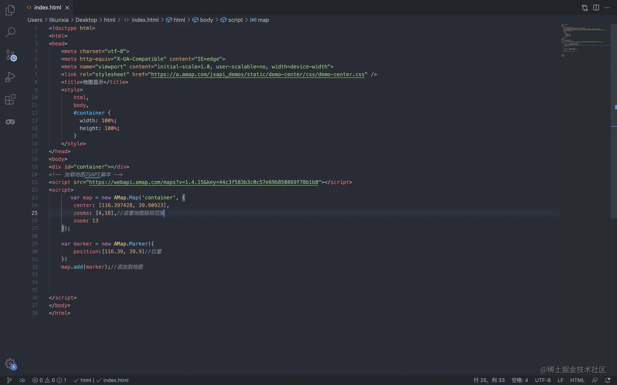Click the Users breadcrumb
The width and height of the screenshot is (617, 385).
[x=35, y=20]
